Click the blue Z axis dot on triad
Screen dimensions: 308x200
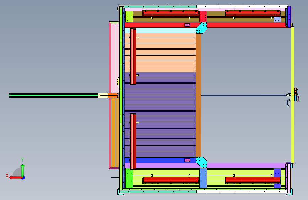coord(23,178)
